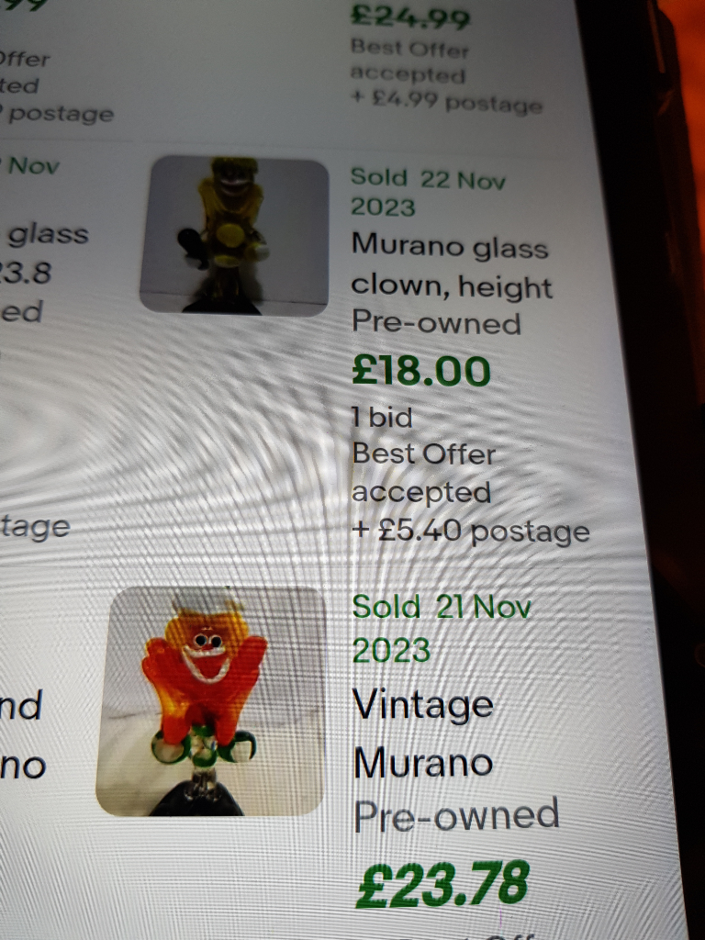
Task: Click the '+ £5.40 postage' text
Action: click(x=471, y=532)
